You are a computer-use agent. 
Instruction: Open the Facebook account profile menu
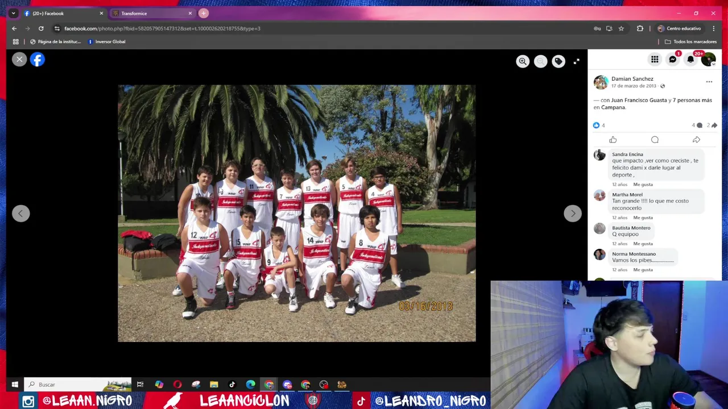pos(708,59)
